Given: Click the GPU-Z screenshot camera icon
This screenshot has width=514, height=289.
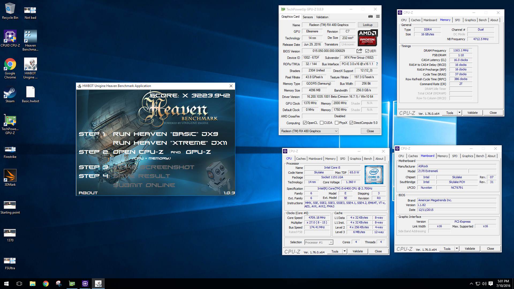Looking at the screenshot, I should coord(370,17).
